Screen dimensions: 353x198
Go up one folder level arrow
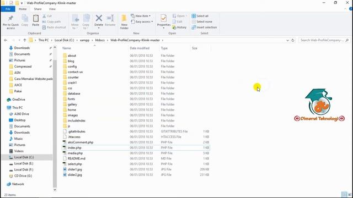(x=25, y=40)
